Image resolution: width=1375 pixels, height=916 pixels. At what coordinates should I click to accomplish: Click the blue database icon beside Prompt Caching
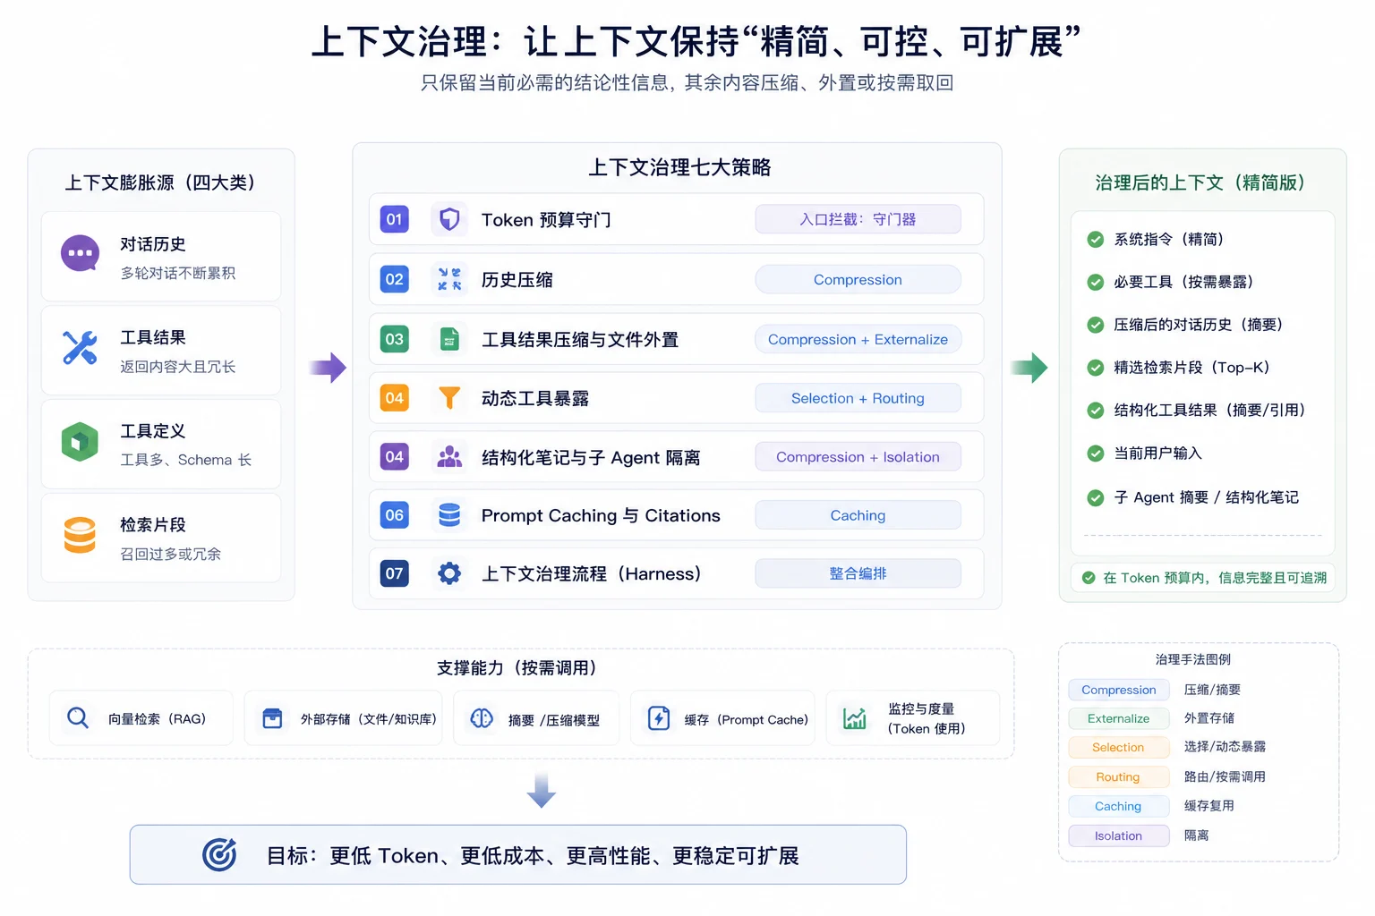pos(449,515)
